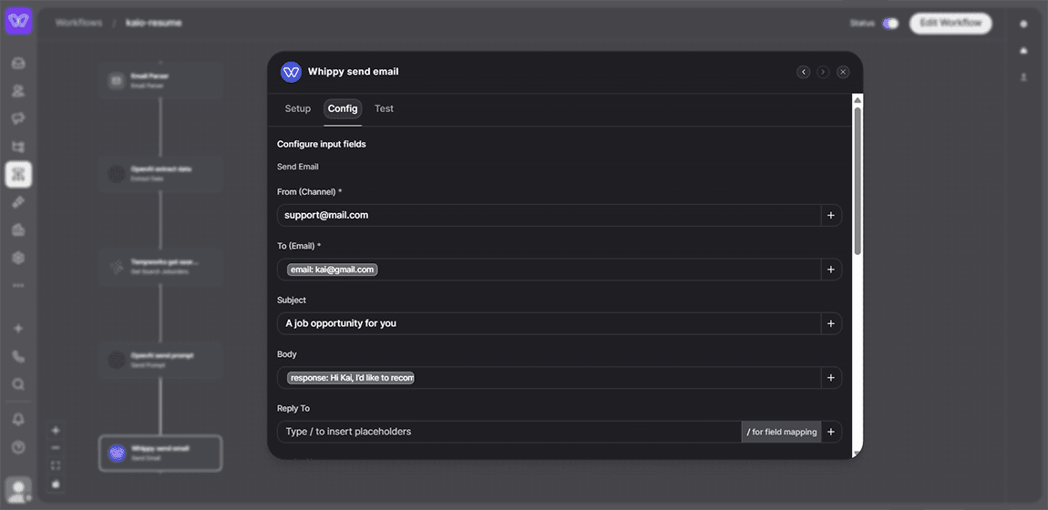Go to previous step with left arrow
The height and width of the screenshot is (510, 1048).
(x=804, y=71)
